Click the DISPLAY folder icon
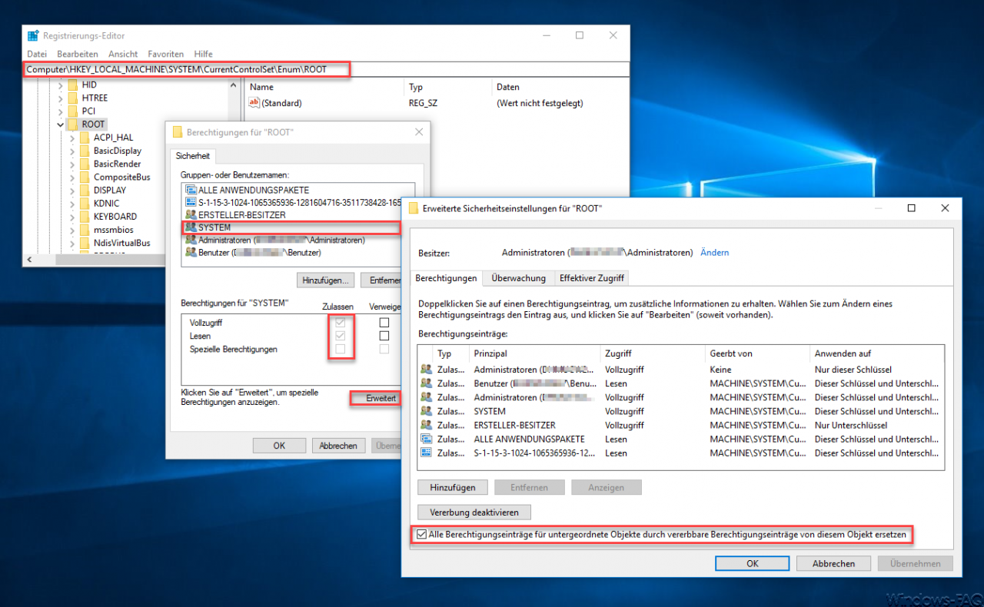 pos(85,190)
